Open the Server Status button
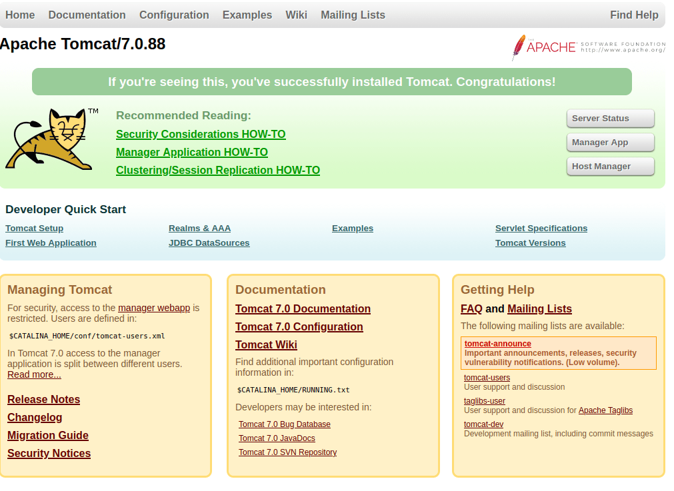Viewport: 674px width, 491px height. 610,119
